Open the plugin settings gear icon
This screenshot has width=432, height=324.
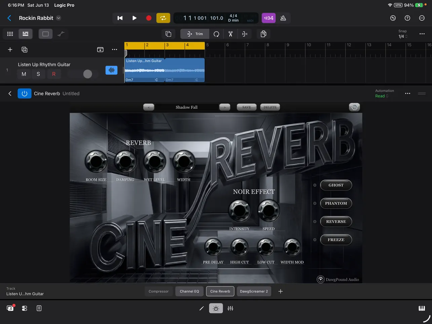(354, 107)
